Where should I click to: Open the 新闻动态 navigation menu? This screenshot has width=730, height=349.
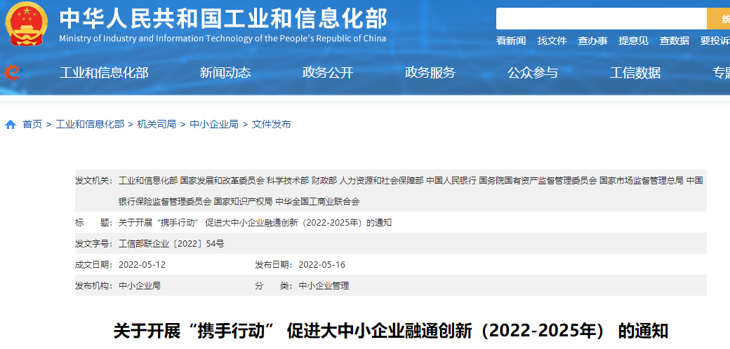tap(225, 73)
